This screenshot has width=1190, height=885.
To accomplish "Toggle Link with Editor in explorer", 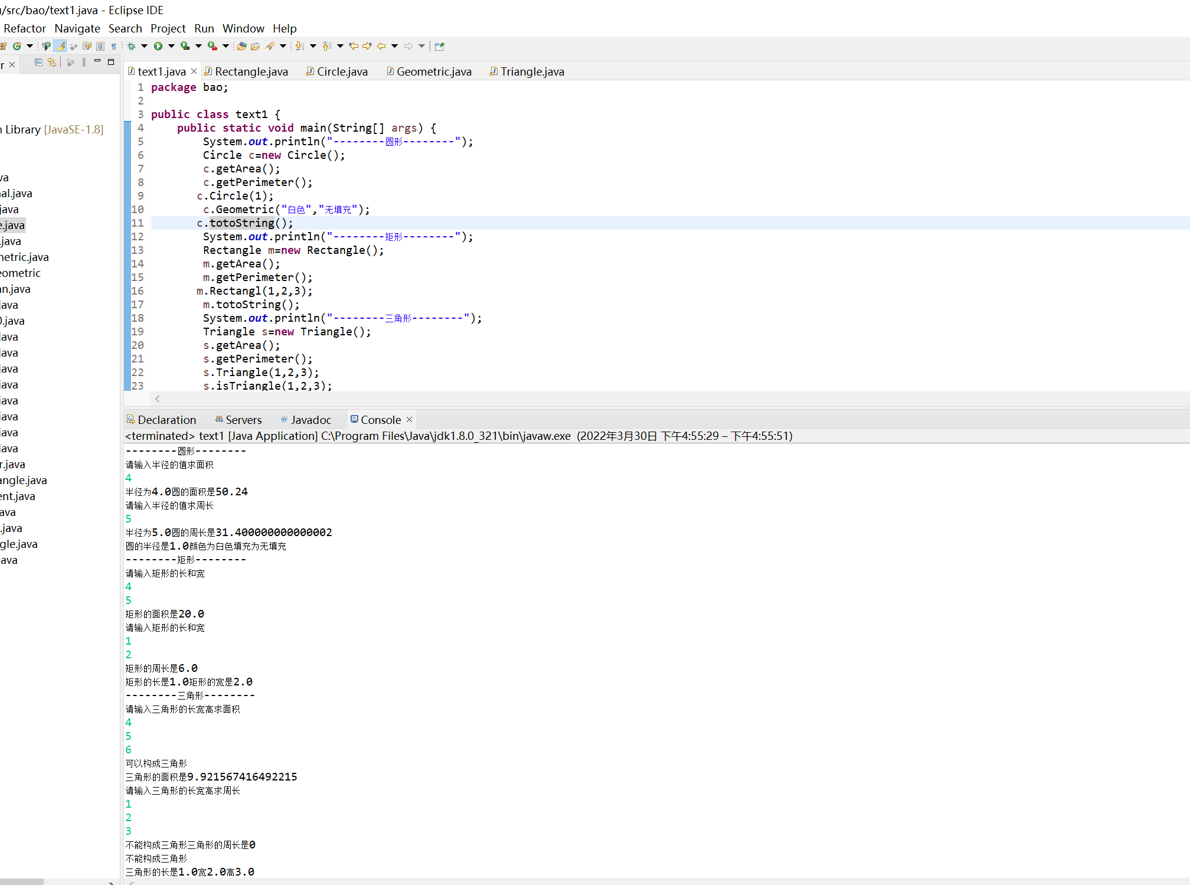I will pos(52,62).
